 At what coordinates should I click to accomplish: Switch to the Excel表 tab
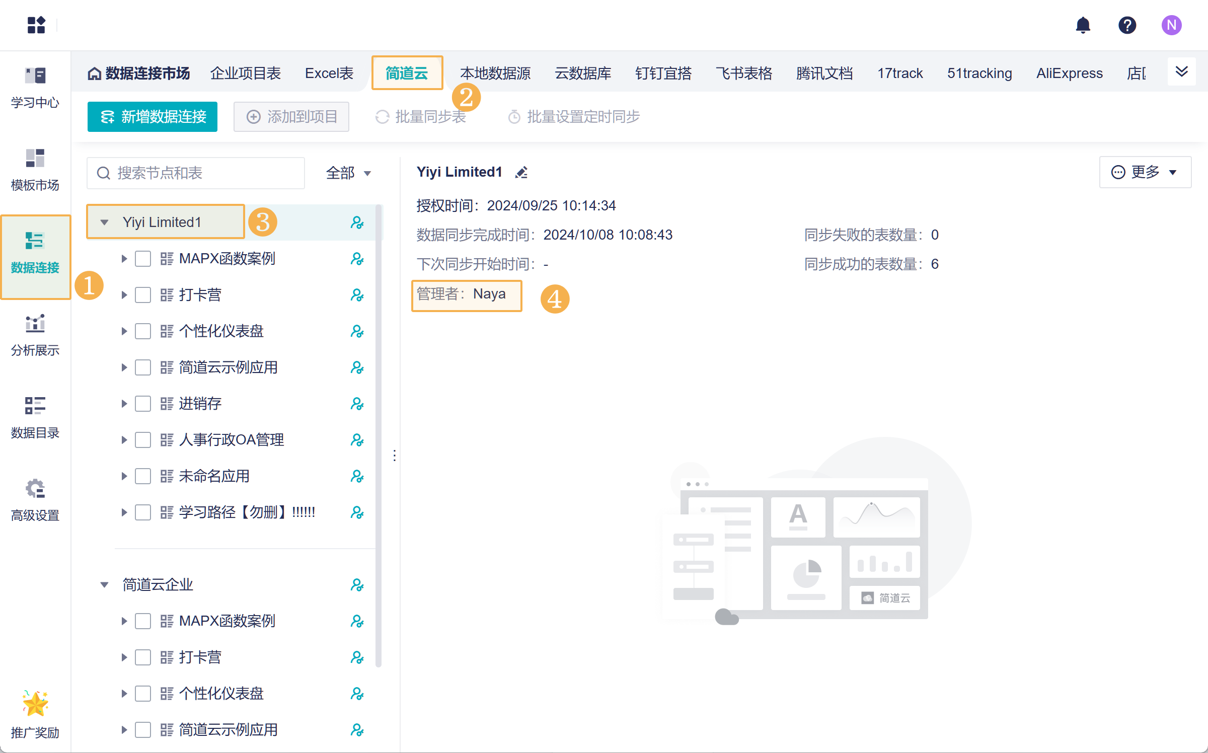[x=329, y=73]
